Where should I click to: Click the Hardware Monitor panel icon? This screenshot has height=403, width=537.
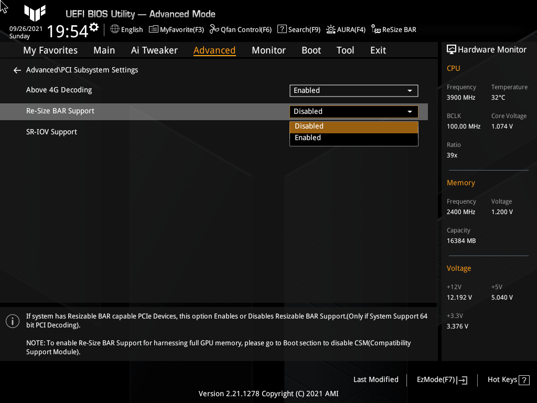tap(452, 49)
